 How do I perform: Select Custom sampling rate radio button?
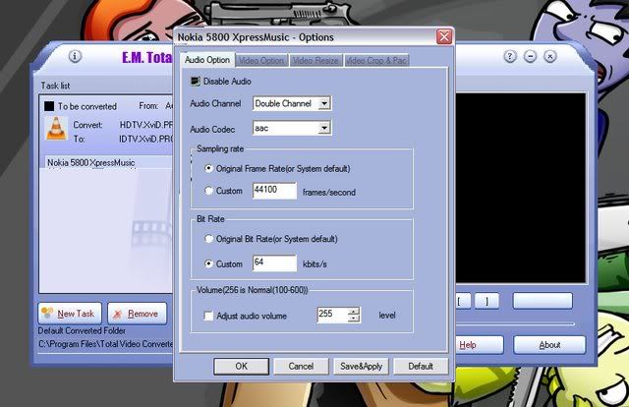click(x=208, y=191)
